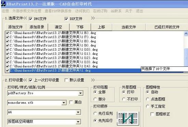Open the A4 paper size dropdown
This screenshot has width=188, height=127.
click(78, 112)
